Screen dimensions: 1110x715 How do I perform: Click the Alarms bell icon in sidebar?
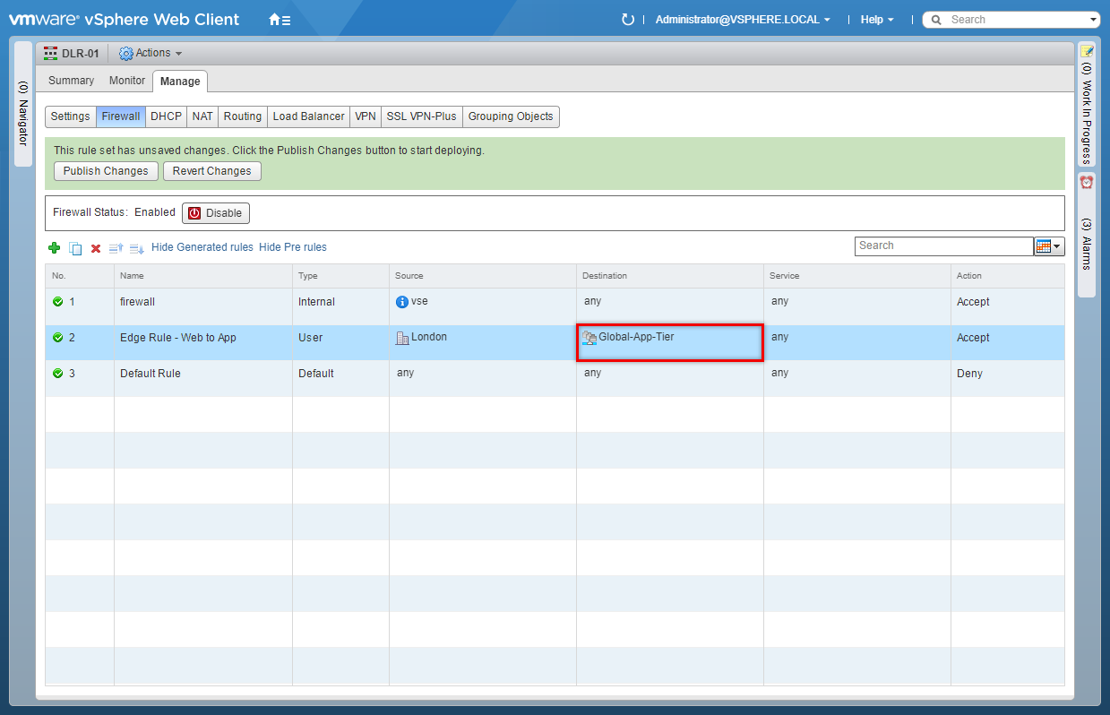1087,182
